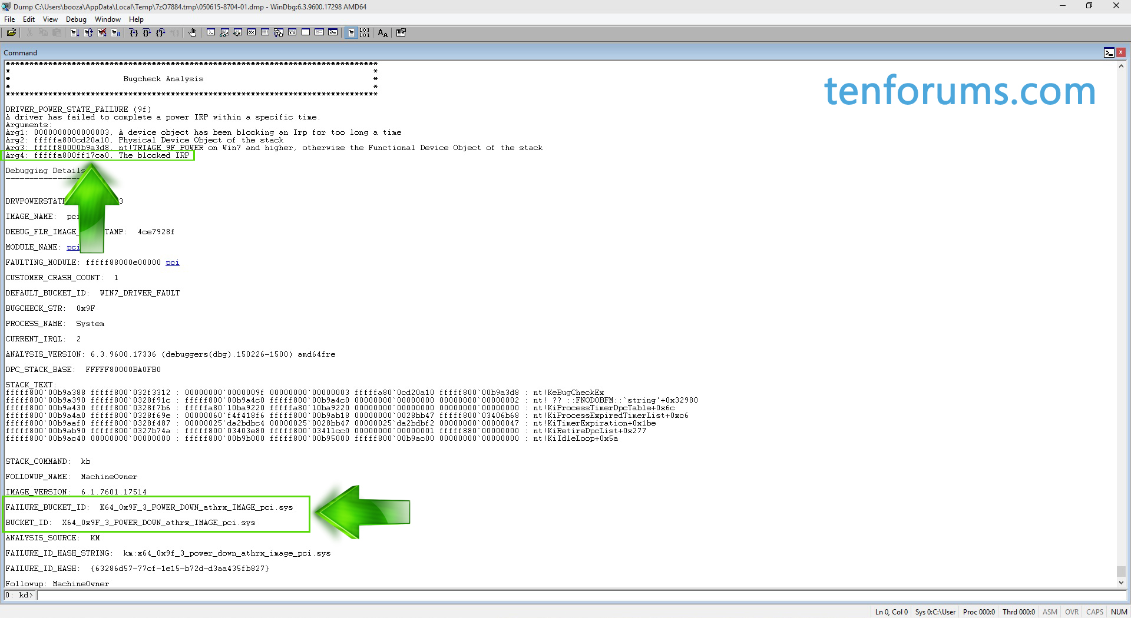The width and height of the screenshot is (1131, 618).
Task: Open the Memory window from the toolbar
Action: click(x=264, y=32)
